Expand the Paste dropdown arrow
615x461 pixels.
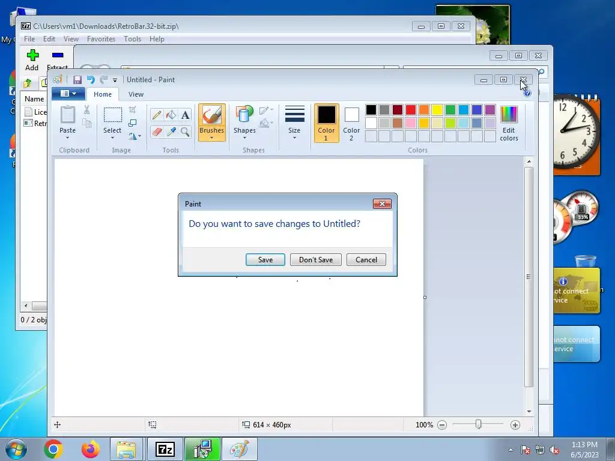67,137
